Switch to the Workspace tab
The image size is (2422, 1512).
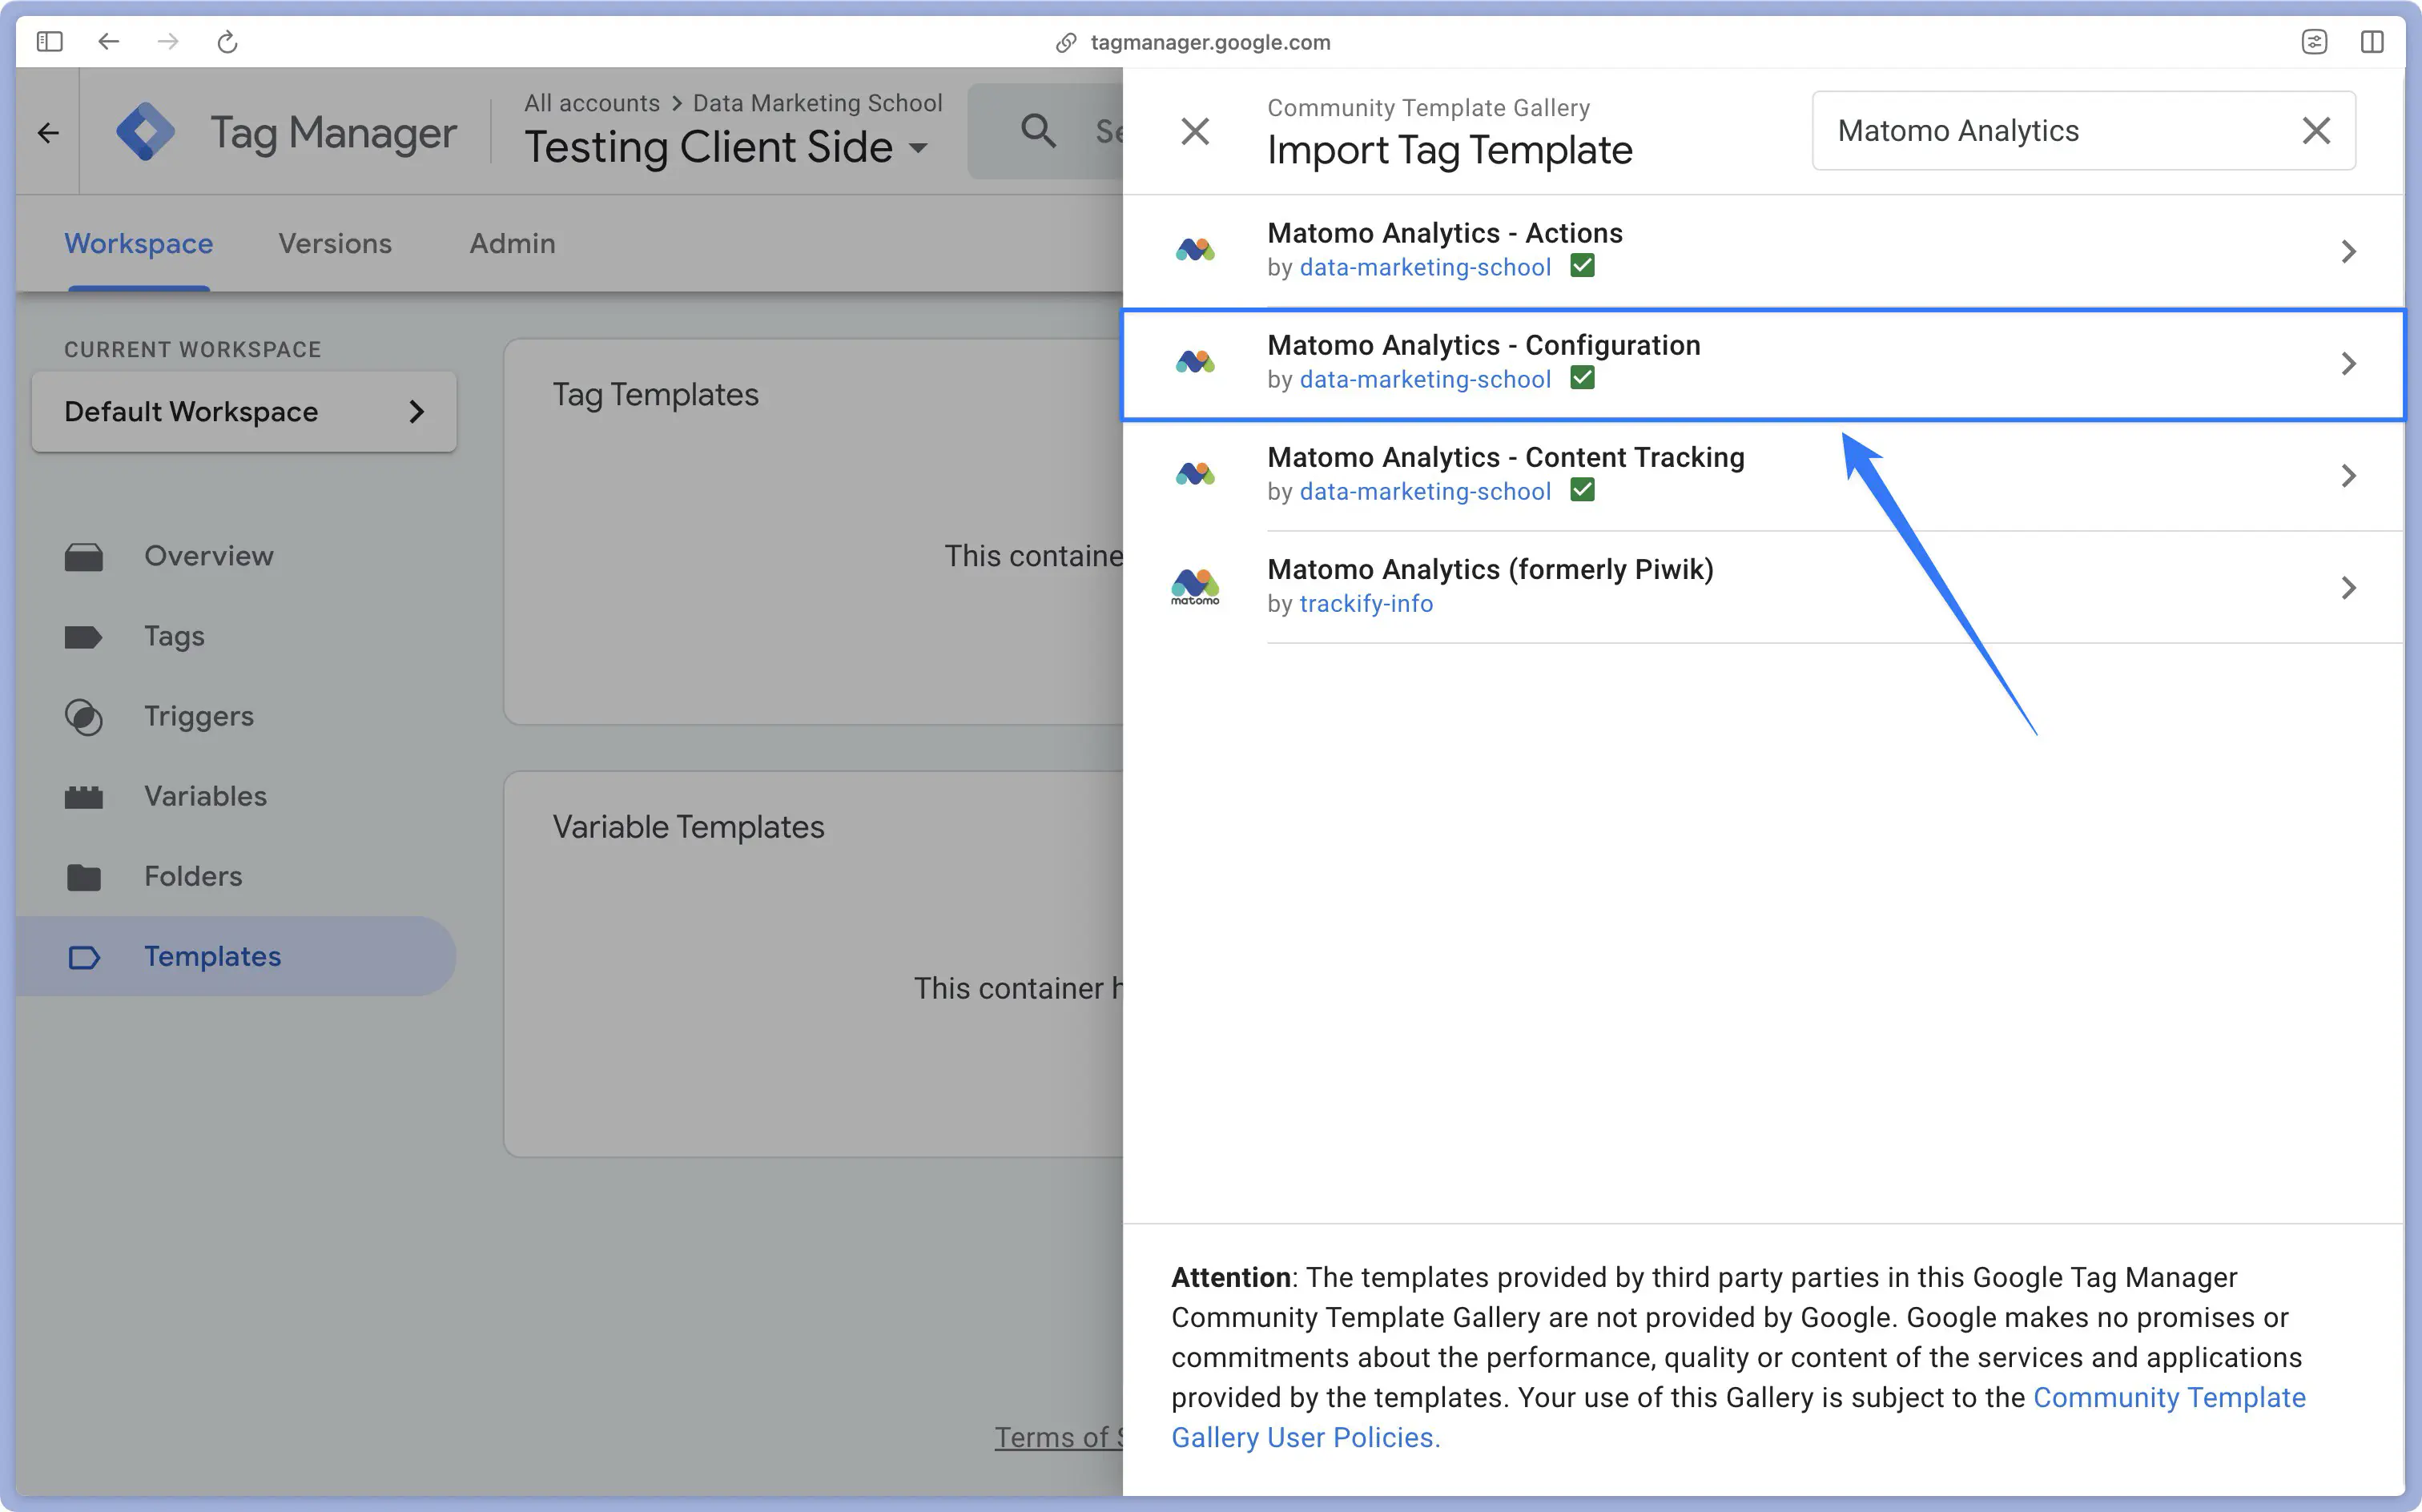(x=139, y=243)
